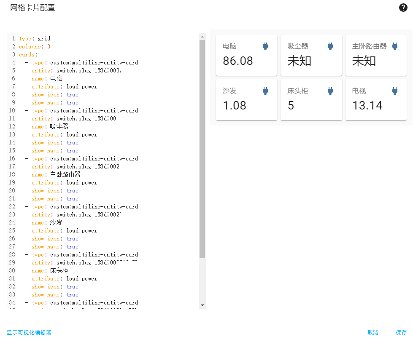
Task: Click the true value of show_icon on line 8
Action: tap(72, 94)
